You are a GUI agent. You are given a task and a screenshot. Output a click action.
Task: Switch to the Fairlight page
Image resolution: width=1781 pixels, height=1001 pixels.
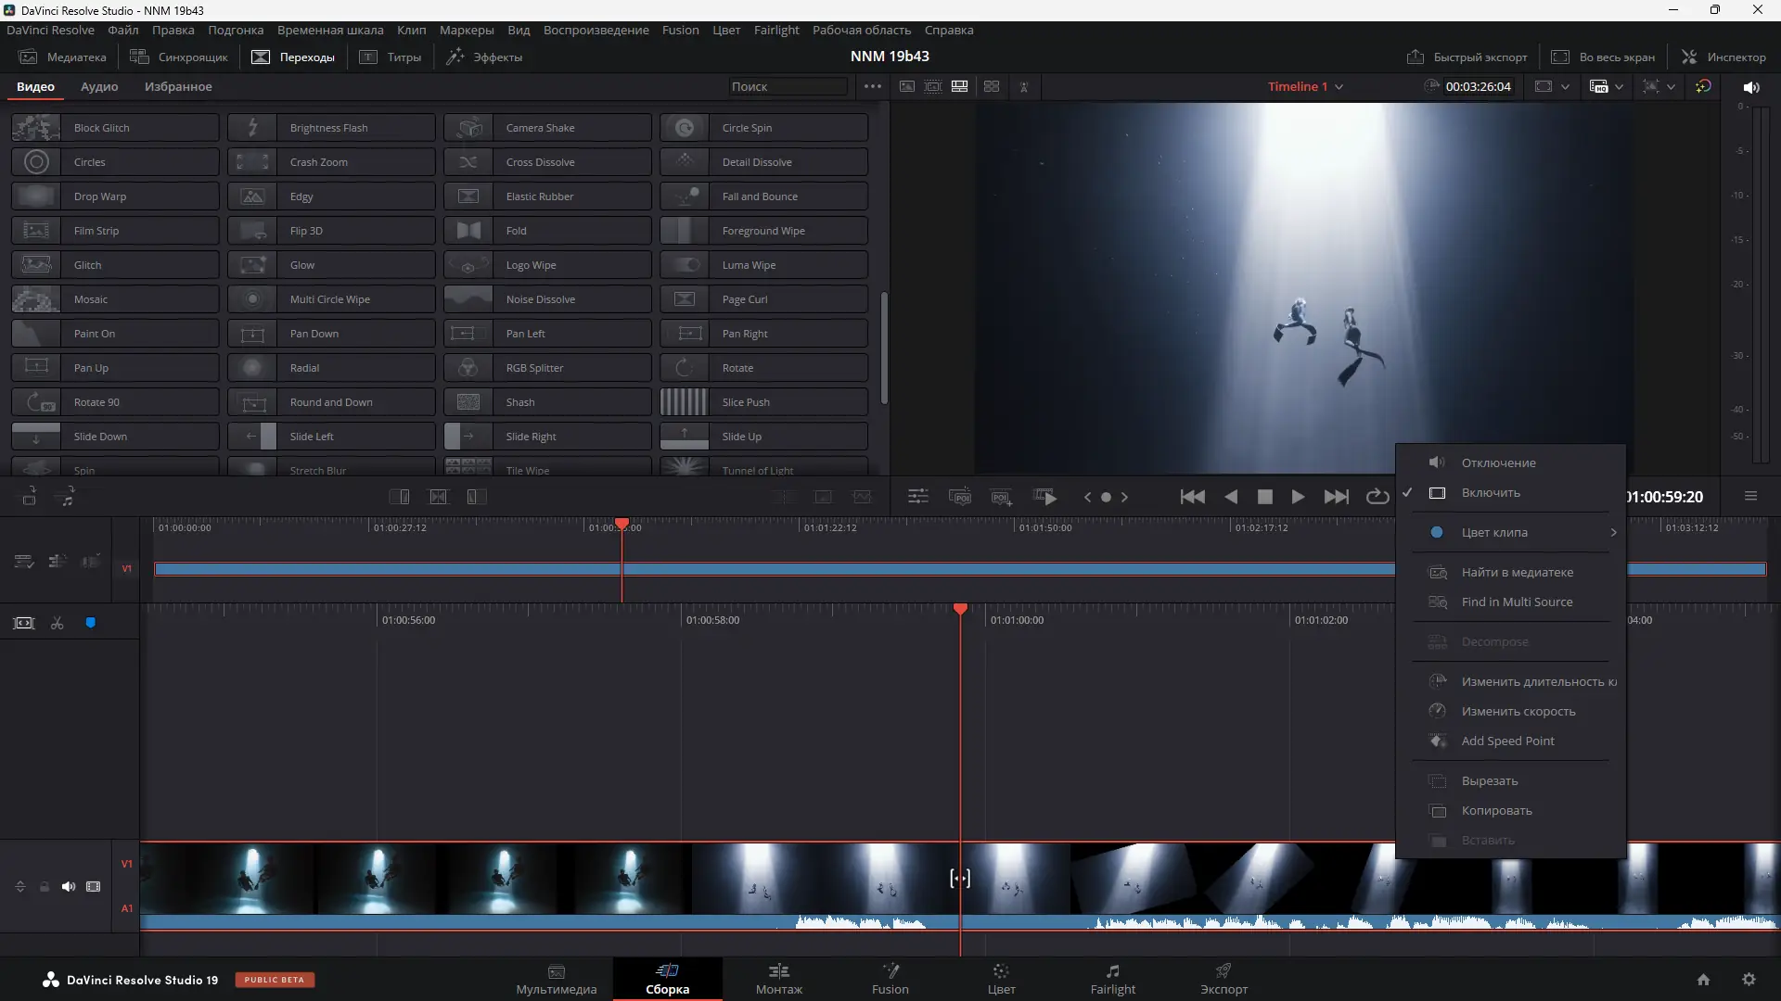click(x=1112, y=979)
